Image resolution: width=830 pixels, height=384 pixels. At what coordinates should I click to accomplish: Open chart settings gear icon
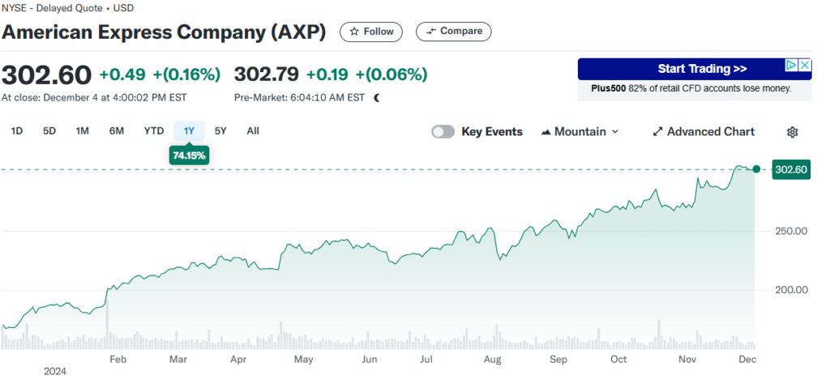point(793,132)
